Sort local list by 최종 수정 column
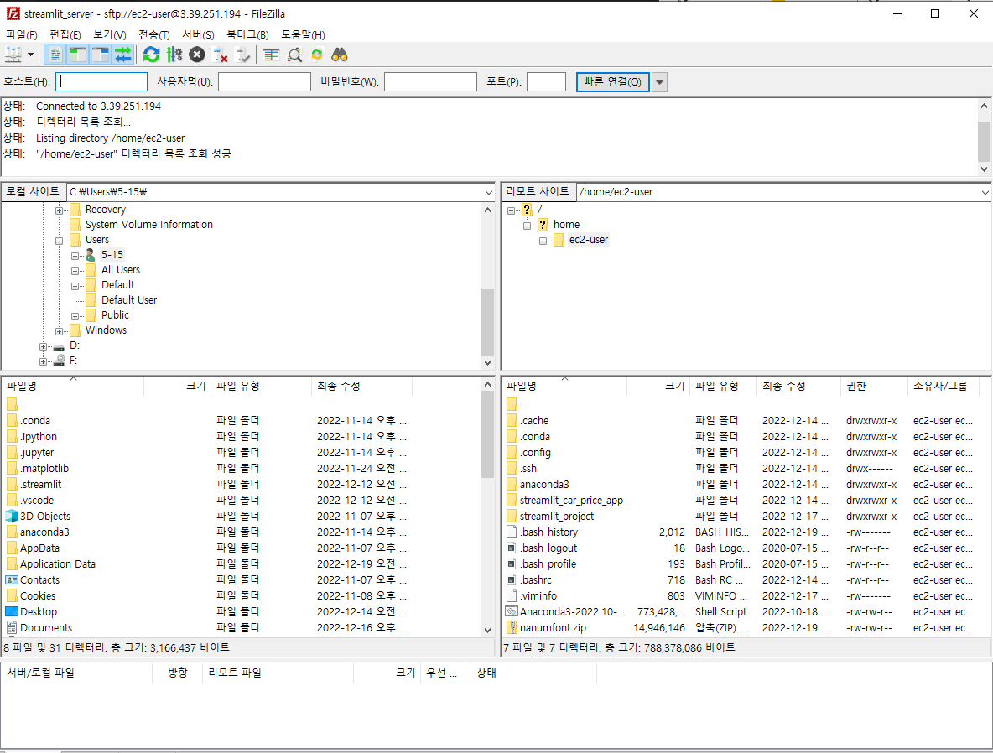 [361, 386]
